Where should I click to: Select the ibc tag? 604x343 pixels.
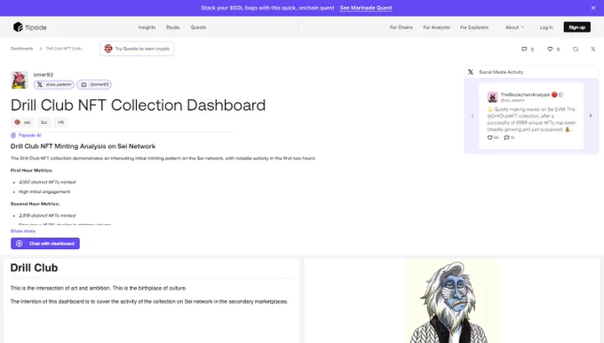click(44, 122)
